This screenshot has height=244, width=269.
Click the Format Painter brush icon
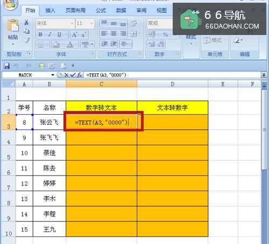coord(27,40)
